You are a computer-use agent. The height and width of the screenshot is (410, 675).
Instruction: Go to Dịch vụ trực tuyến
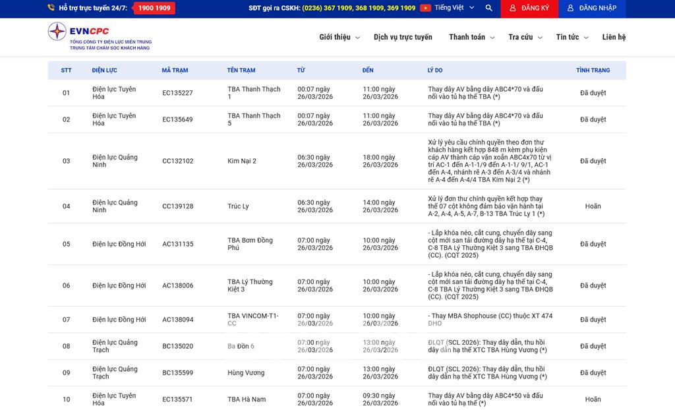(x=403, y=37)
